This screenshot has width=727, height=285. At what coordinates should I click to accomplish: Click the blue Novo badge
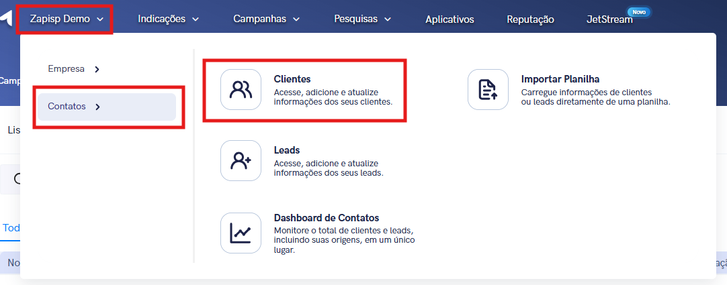(636, 11)
